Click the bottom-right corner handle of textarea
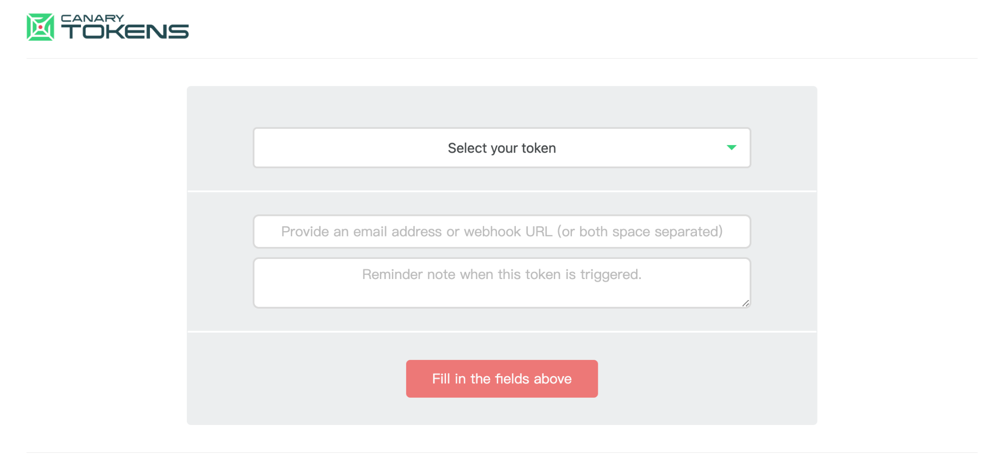Screen dimensions: 981x458 tap(745, 303)
